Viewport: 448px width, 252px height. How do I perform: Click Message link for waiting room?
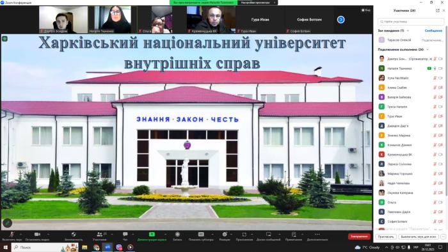coord(433,31)
